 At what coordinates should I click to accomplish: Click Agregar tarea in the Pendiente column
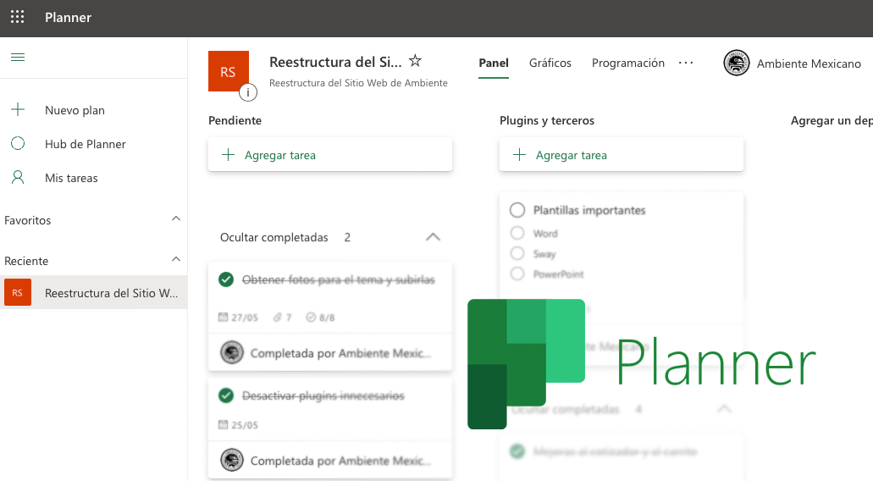pyautogui.click(x=330, y=155)
